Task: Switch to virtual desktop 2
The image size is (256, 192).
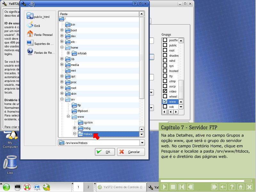Action: point(88,187)
